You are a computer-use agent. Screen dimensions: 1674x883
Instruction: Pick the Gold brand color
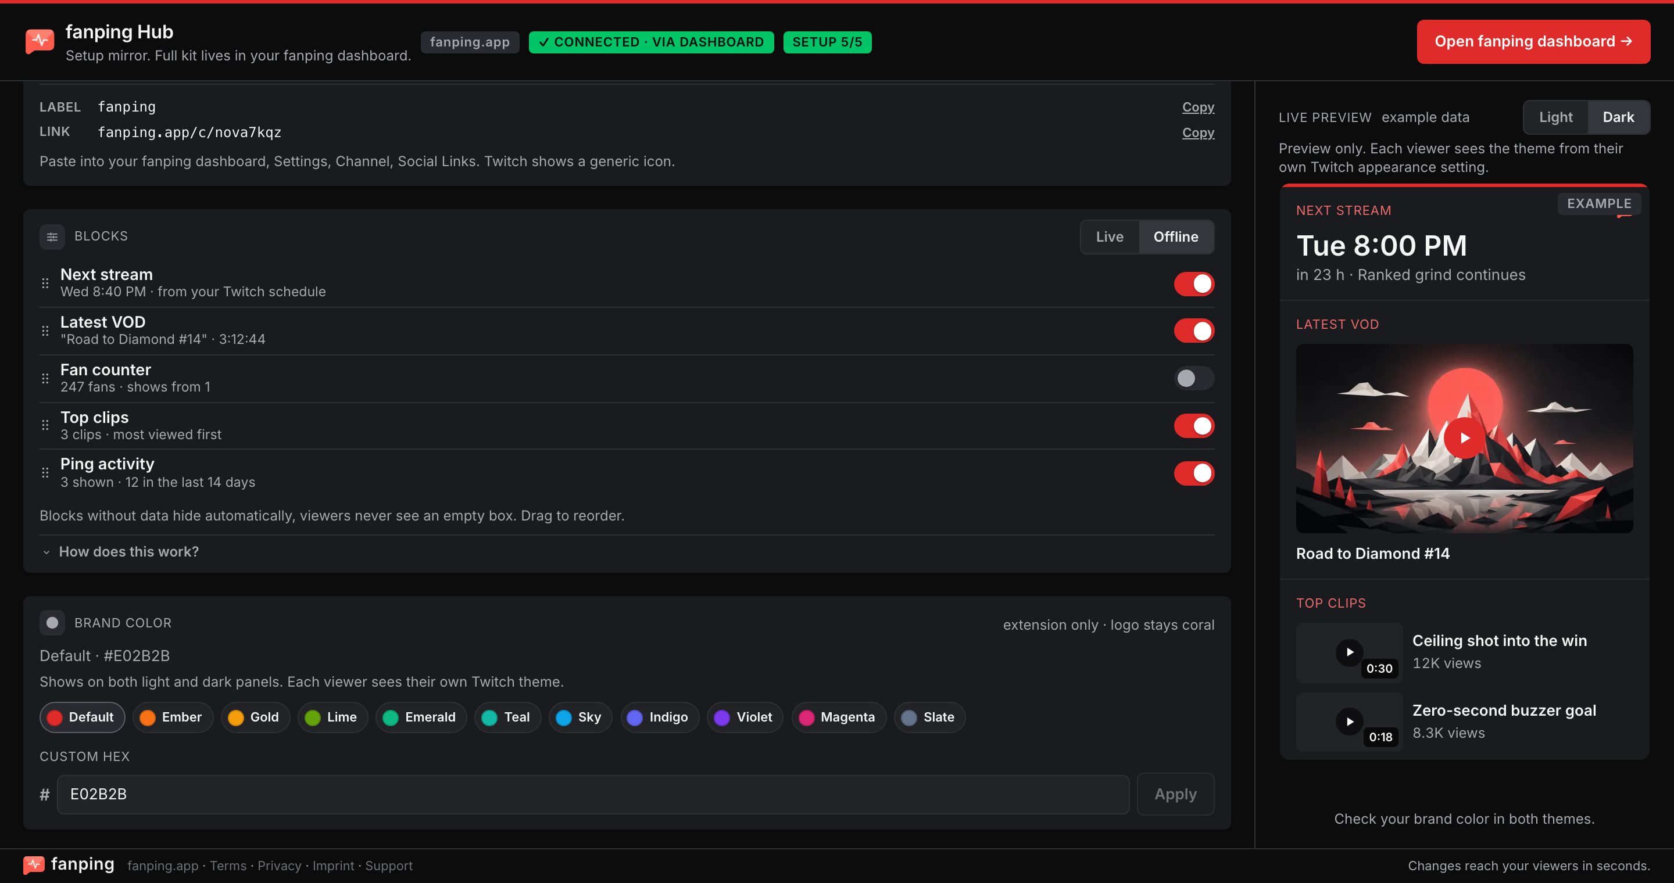(255, 717)
